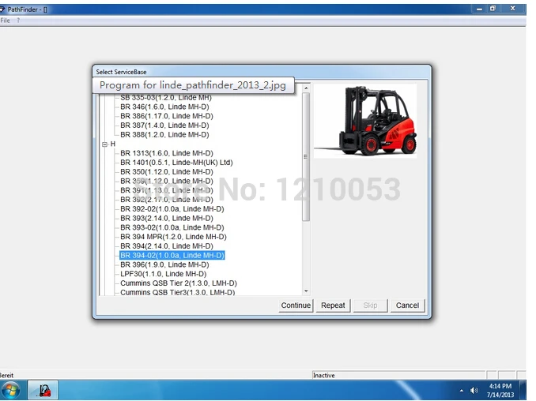Open the Windows Start button
This screenshot has height=401, width=536.
point(11,390)
